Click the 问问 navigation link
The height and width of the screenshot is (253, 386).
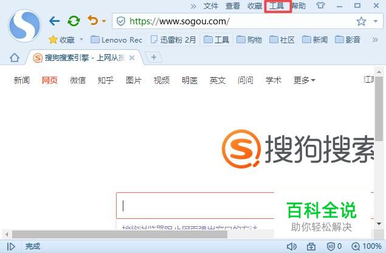246,80
